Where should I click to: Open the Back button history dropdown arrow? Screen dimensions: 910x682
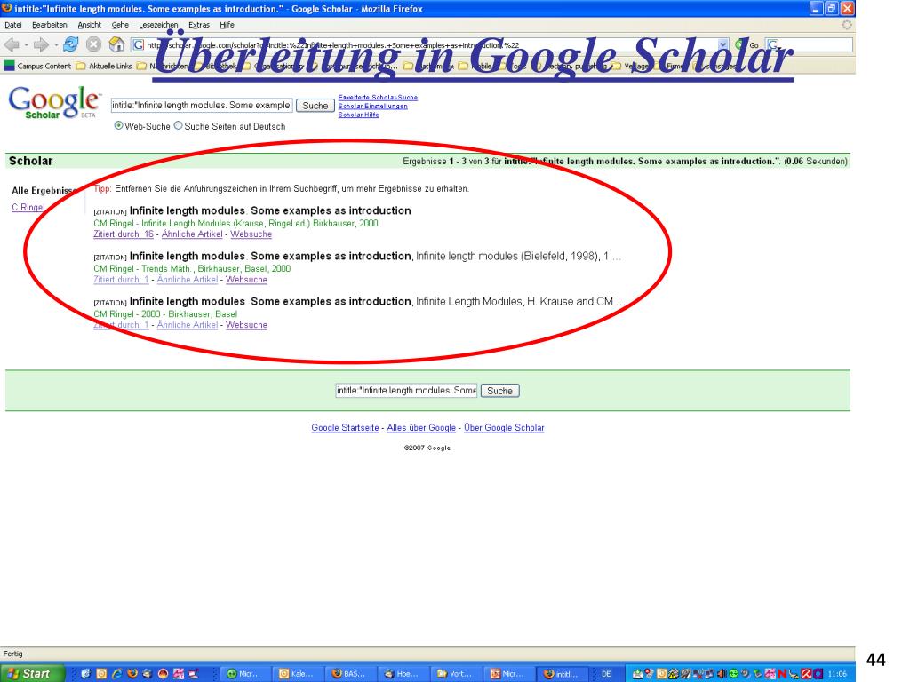[26, 45]
